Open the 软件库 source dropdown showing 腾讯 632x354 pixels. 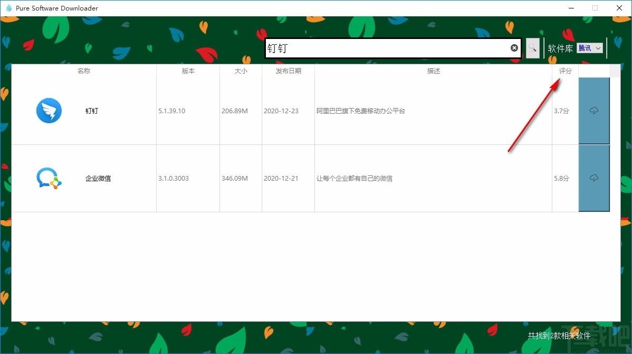pyautogui.click(x=590, y=48)
